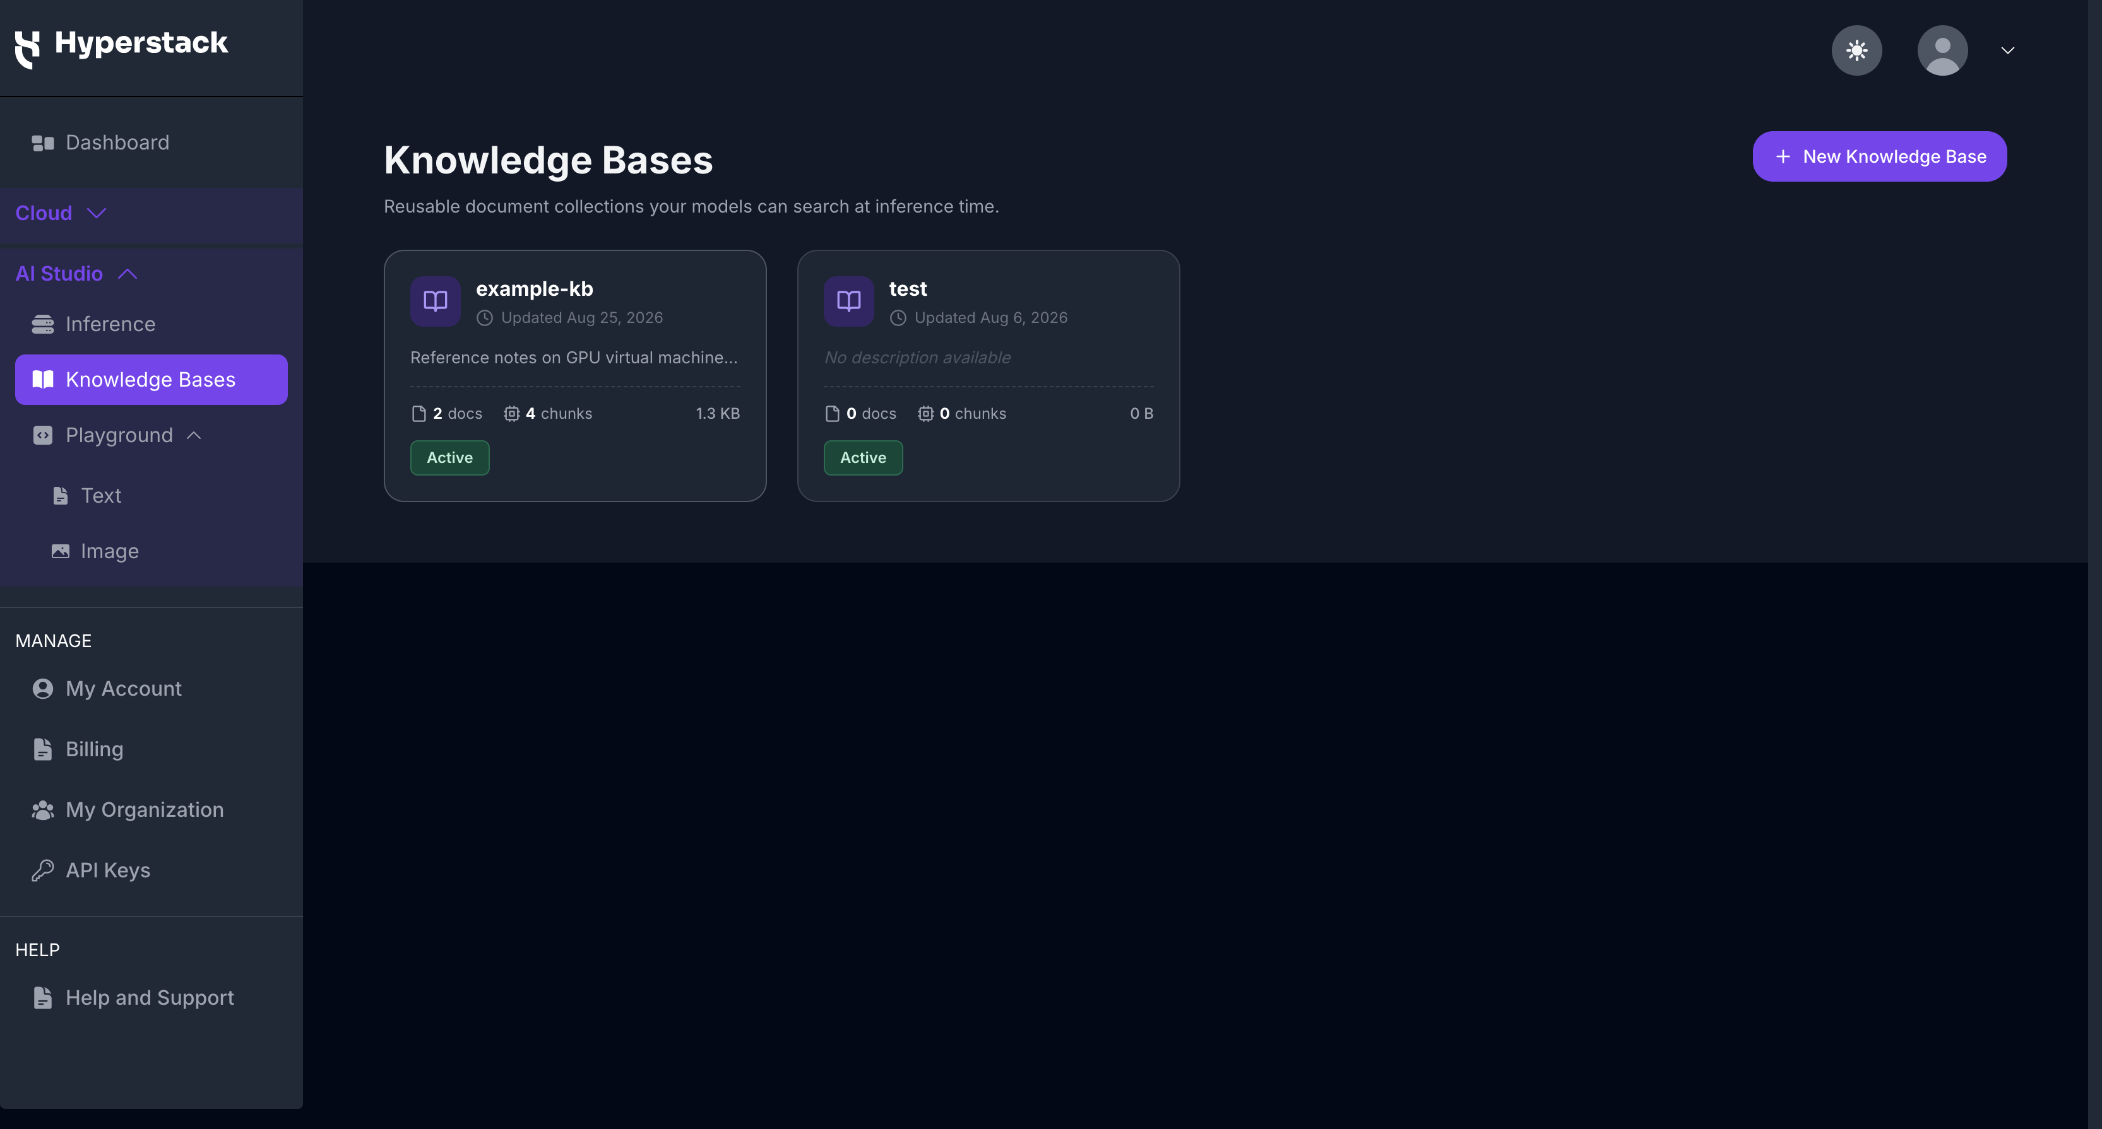The height and width of the screenshot is (1129, 2102).
Task: Expand the account dropdown chevron
Action: point(2007,50)
